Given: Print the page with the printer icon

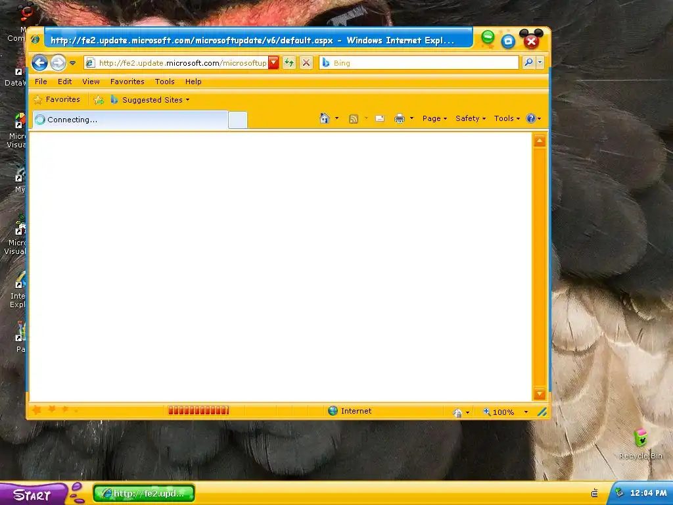Looking at the screenshot, I should tap(399, 118).
